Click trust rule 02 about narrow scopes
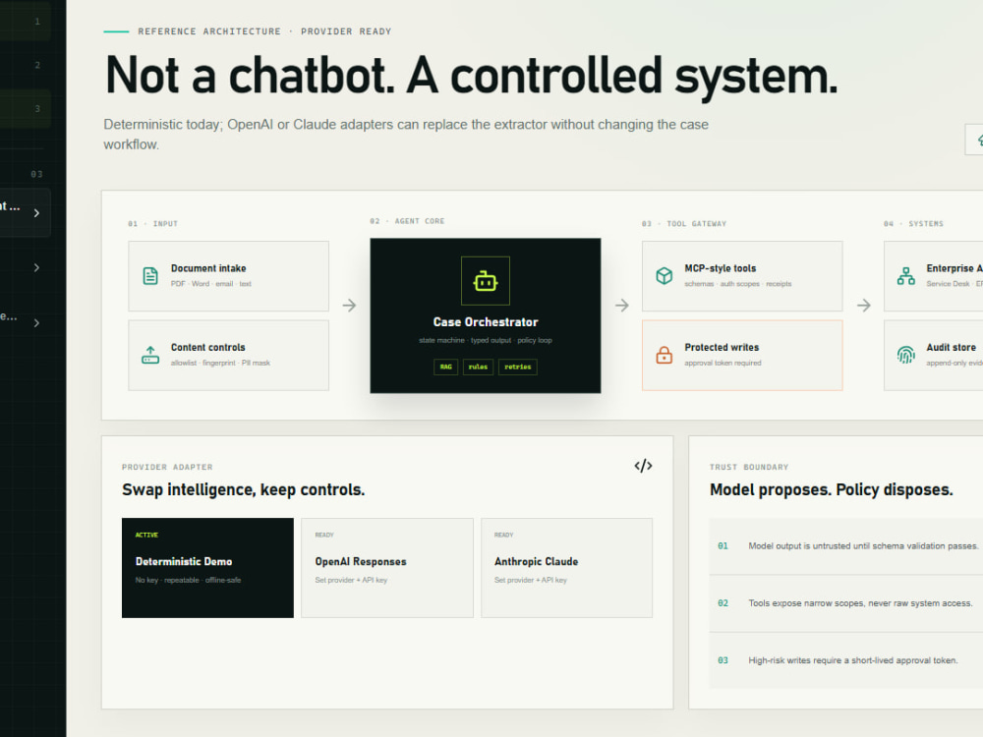Viewport: 983px width, 737px height. (x=846, y=603)
